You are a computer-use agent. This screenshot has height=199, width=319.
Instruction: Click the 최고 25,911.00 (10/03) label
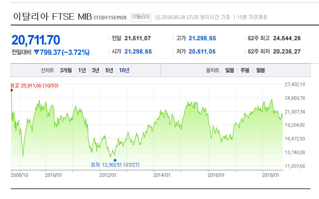(x=34, y=86)
